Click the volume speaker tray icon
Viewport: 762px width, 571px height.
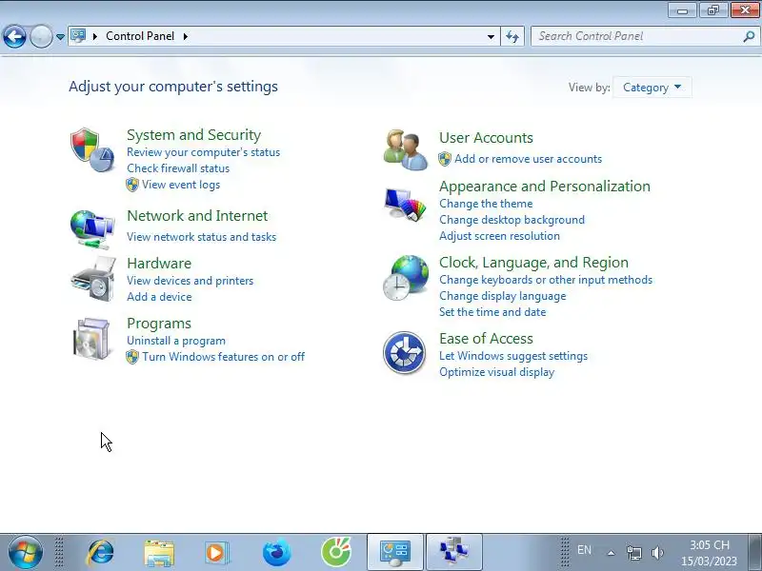pos(657,553)
